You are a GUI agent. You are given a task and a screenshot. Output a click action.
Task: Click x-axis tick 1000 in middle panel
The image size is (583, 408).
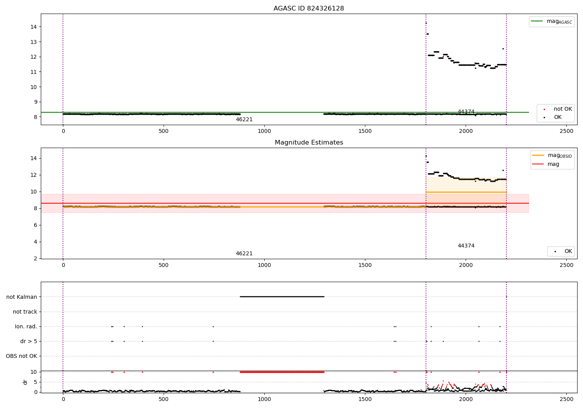[264, 265]
